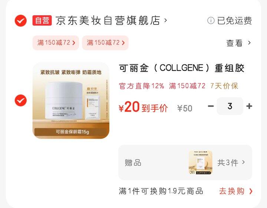Tap 去换购 to redeem add-on item
Image resolution: width=267 pixels, height=208 pixels.
236,191
